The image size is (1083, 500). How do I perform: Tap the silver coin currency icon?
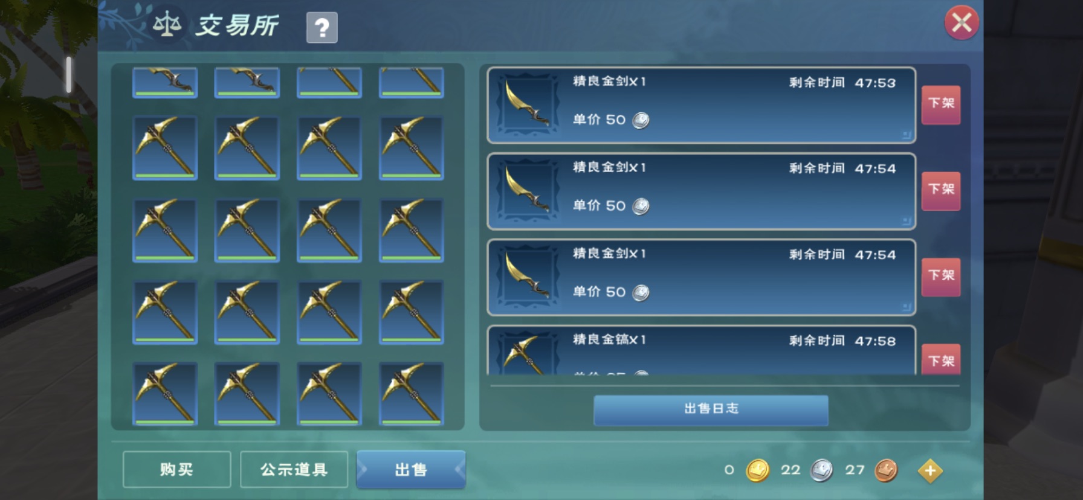821,470
